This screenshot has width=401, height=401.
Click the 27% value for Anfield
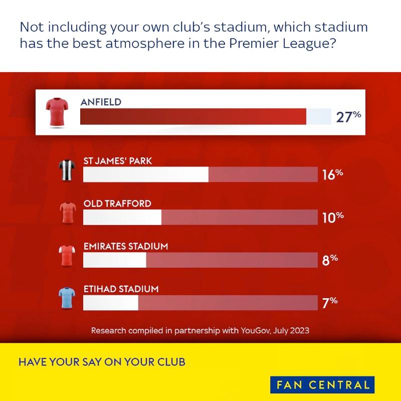tap(348, 117)
